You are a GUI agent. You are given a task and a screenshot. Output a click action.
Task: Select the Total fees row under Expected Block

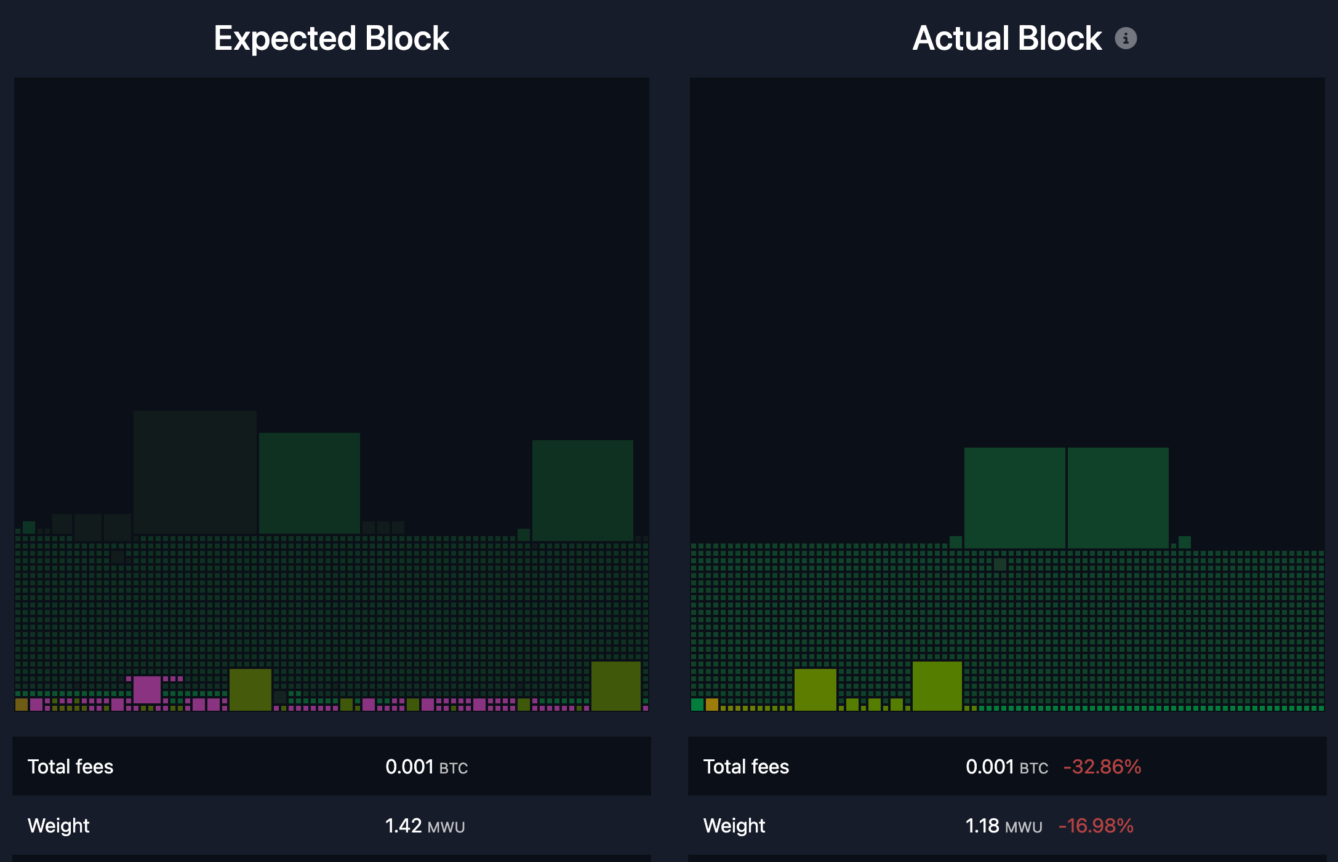tap(71, 767)
